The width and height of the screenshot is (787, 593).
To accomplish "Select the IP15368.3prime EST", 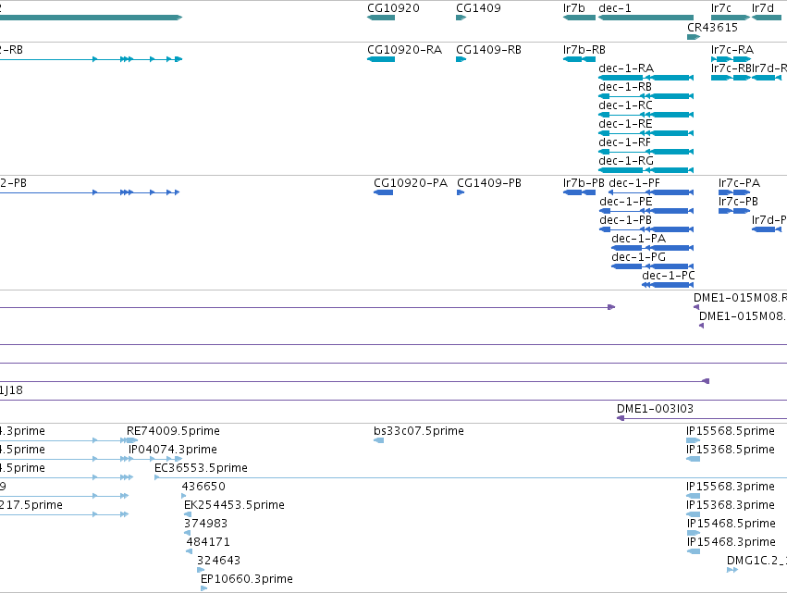I will 694,514.
